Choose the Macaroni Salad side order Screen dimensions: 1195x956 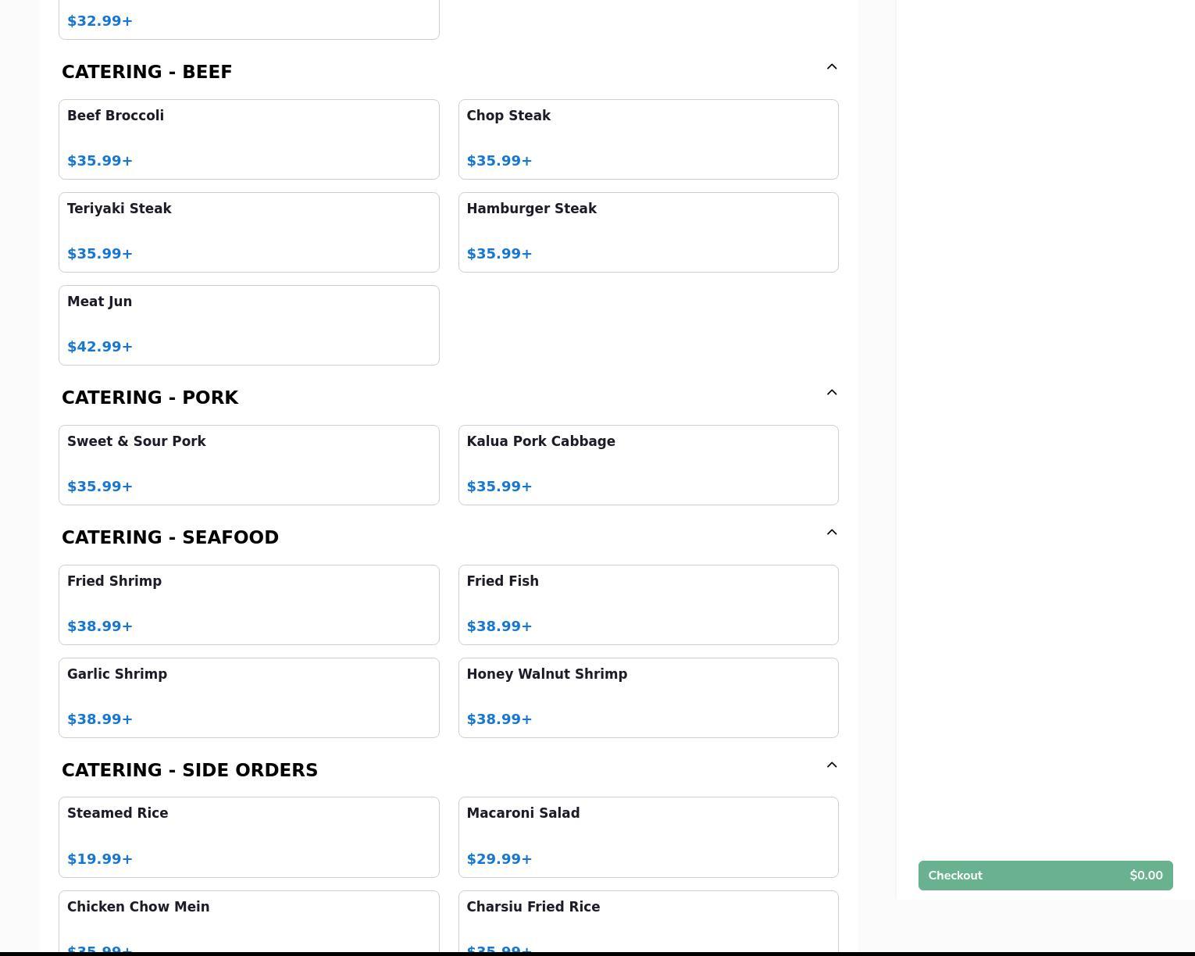[x=647, y=836]
